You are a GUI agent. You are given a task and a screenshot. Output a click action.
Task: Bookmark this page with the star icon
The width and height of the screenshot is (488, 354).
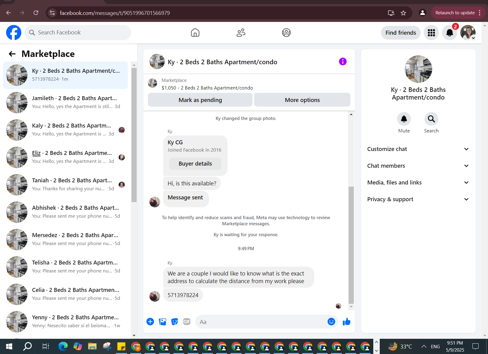click(403, 13)
